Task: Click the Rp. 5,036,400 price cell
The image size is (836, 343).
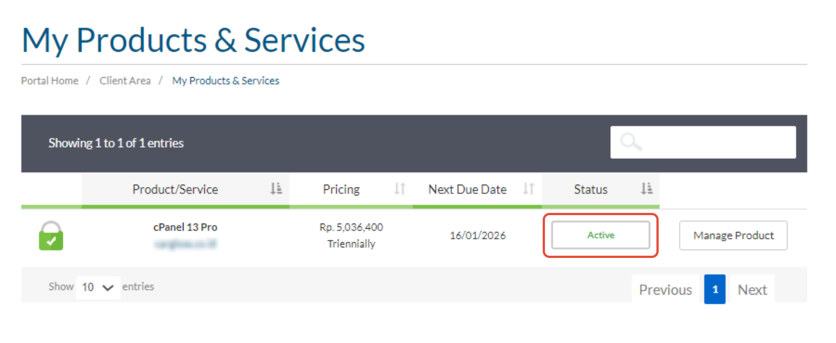Action: (x=351, y=228)
